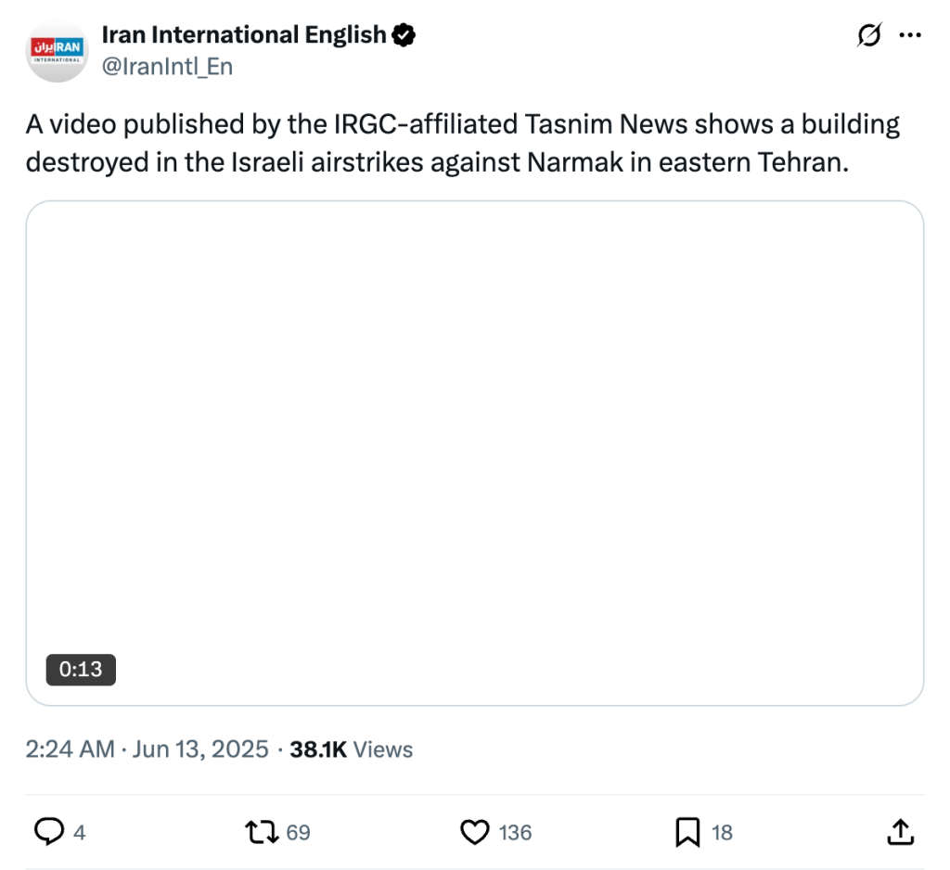Open the Iran International English display name
The height and width of the screenshot is (870, 950).
coord(243,35)
